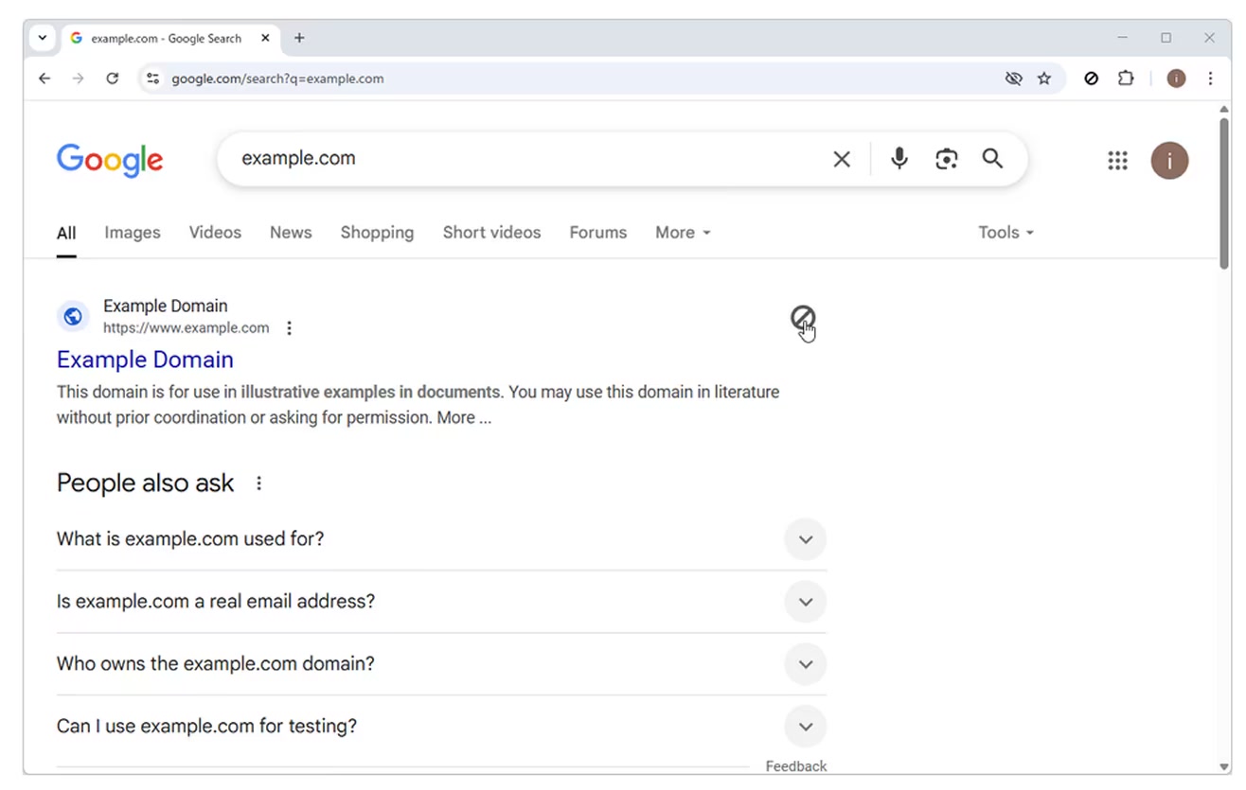
Task: Switch to the Images tab
Action: click(133, 233)
